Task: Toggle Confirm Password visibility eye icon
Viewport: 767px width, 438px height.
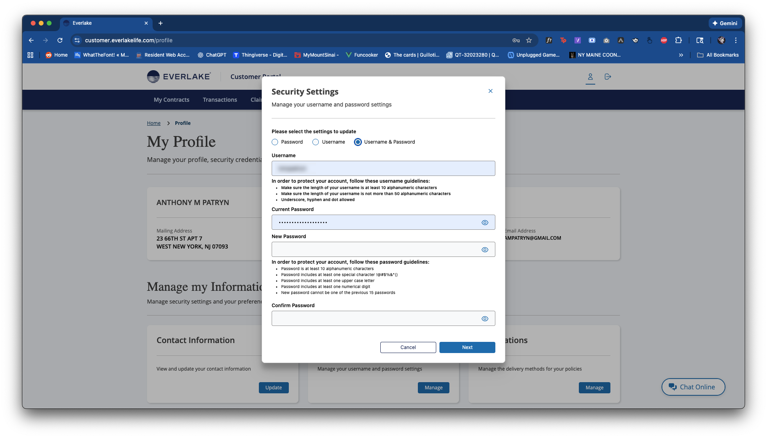Action: [485, 319]
